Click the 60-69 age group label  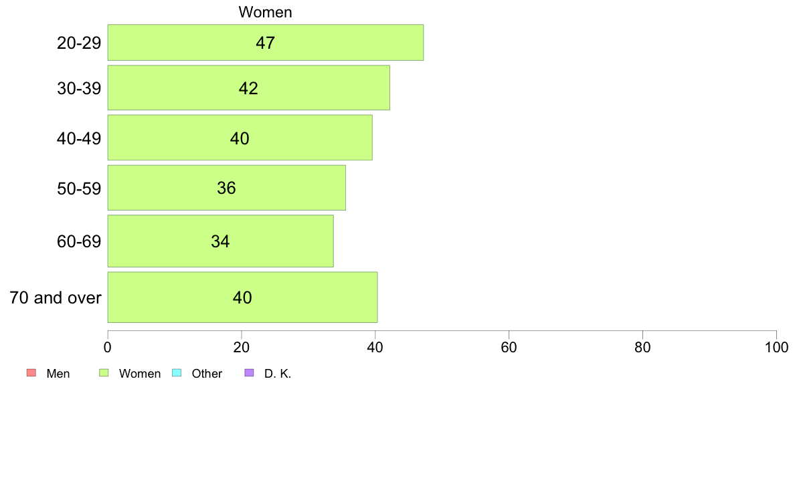point(79,241)
